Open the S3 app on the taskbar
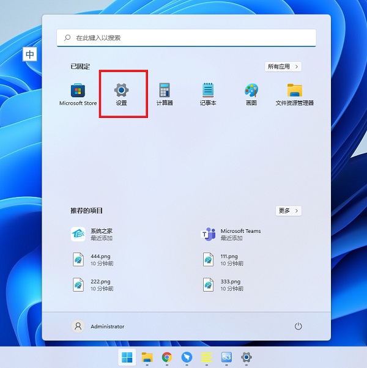 coord(226,358)
